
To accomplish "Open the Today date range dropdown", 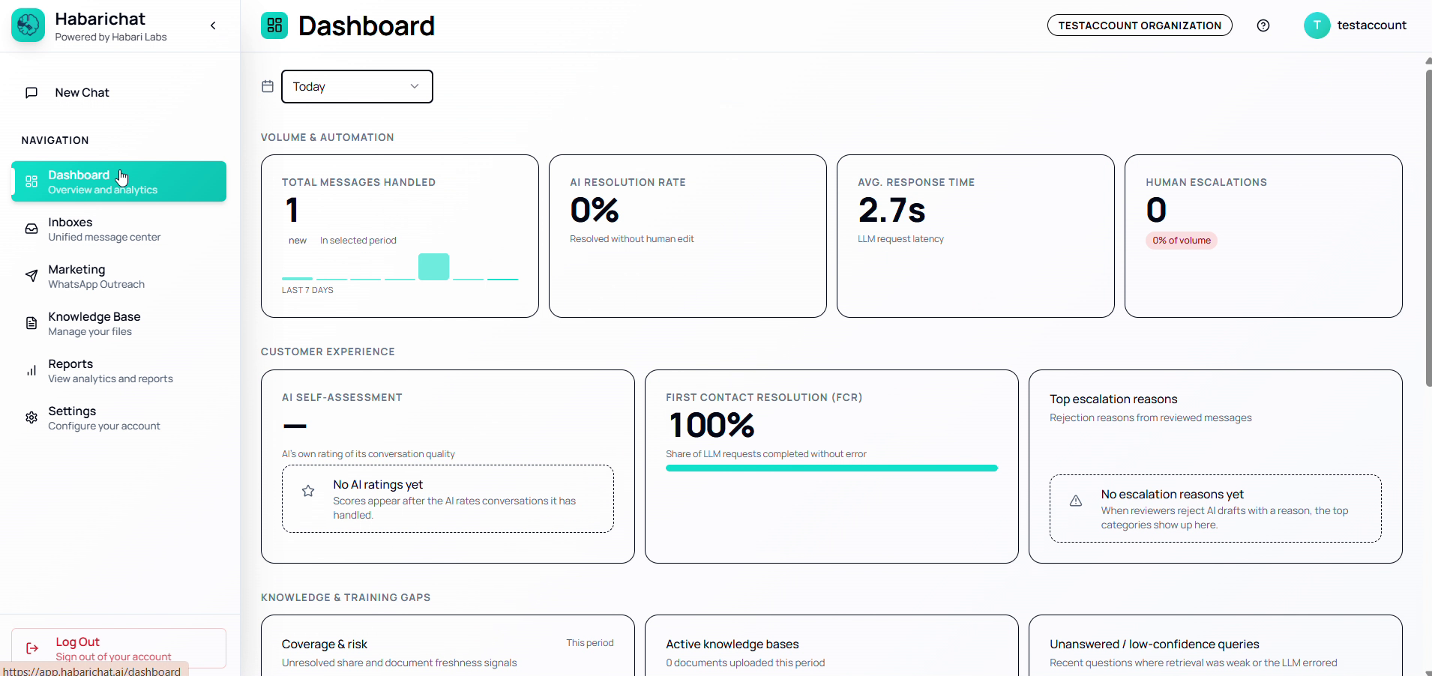I will [357, 86].
